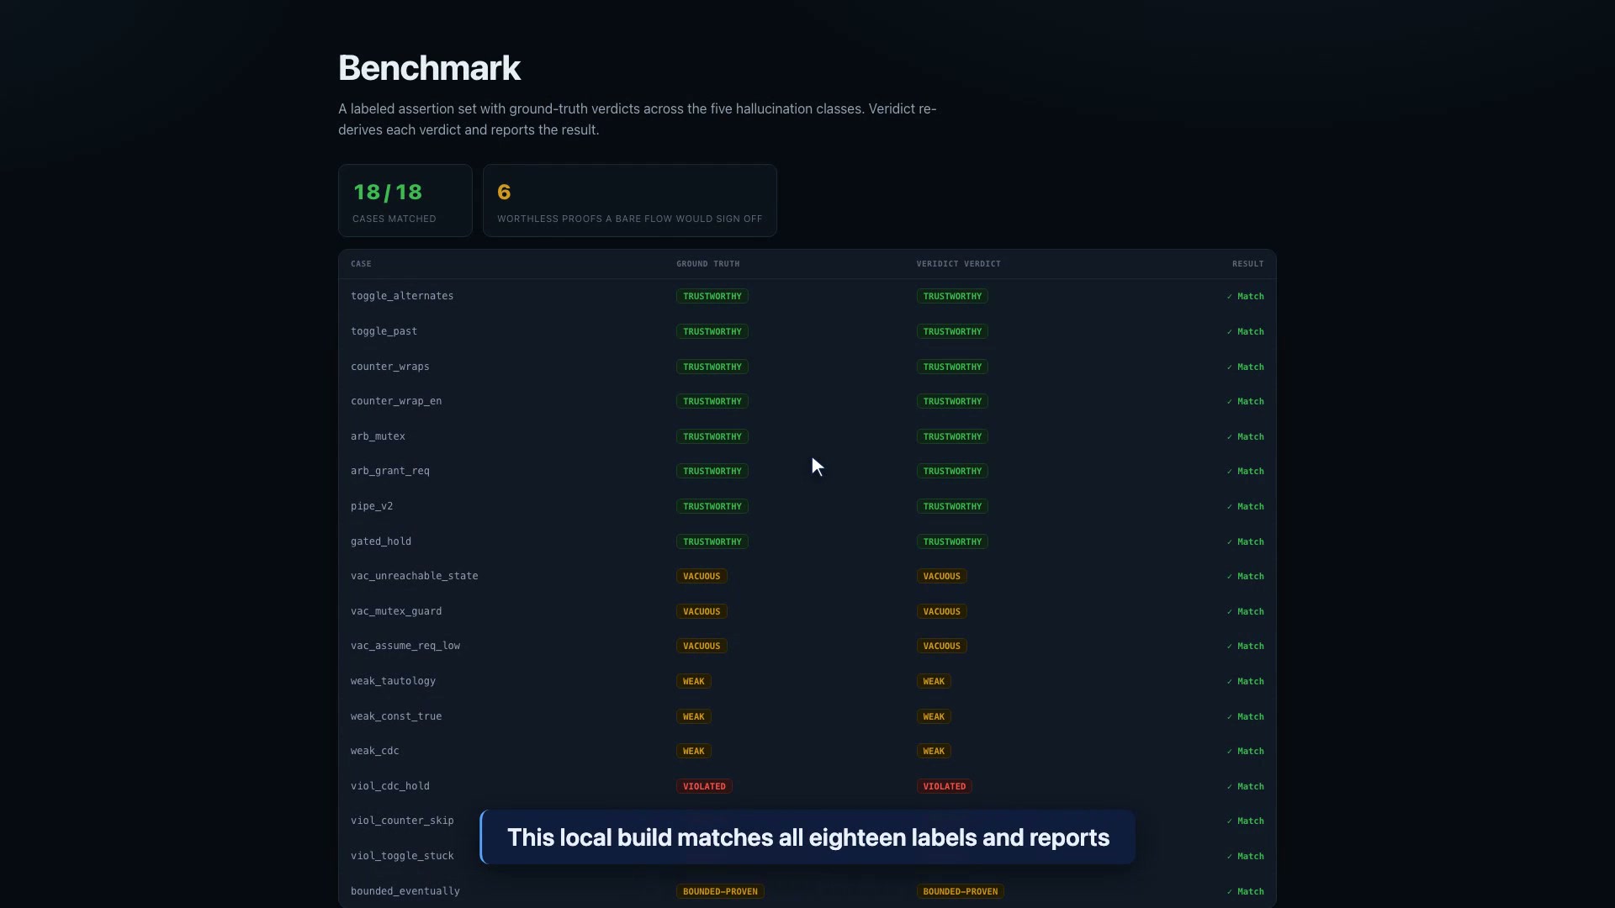Click bounded_eventually Veridict verdict BOUNDED-PROVEN badge
The height and width of the screenshot is (908, 1615).
961,891
